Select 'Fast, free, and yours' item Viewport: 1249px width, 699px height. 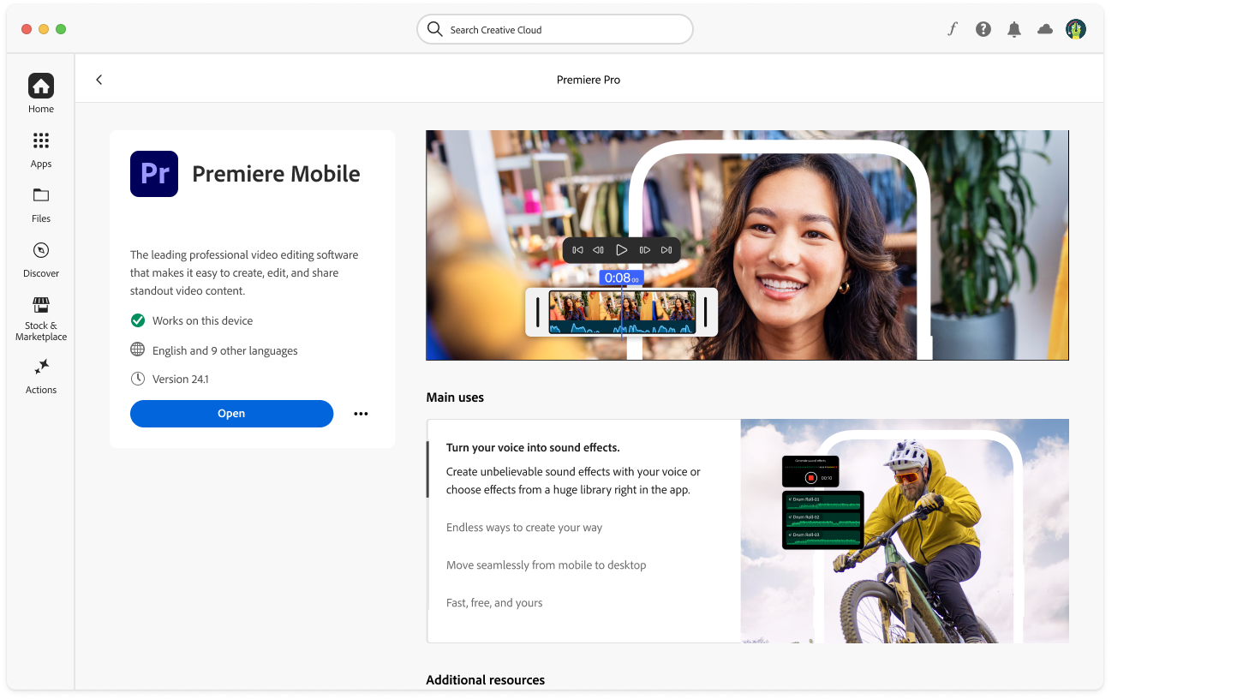click(494, 603)
